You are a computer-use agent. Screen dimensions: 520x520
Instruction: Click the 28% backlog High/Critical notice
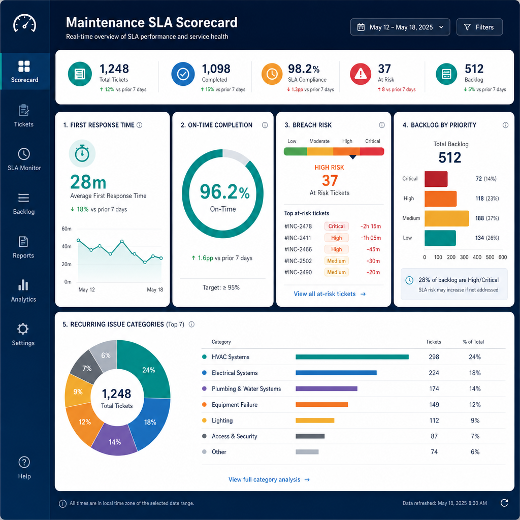click(454, 284)
